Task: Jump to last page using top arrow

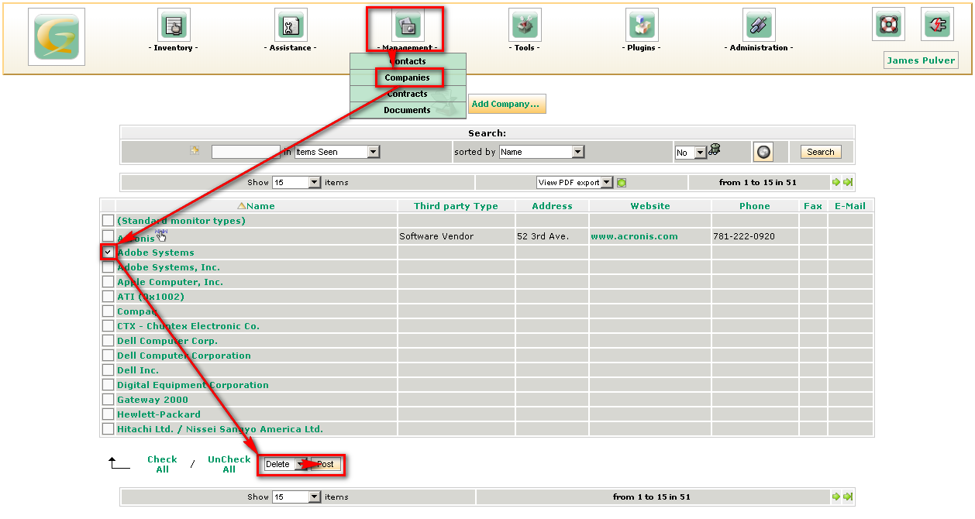Action: pyautogui.click(x=848, y=183)
